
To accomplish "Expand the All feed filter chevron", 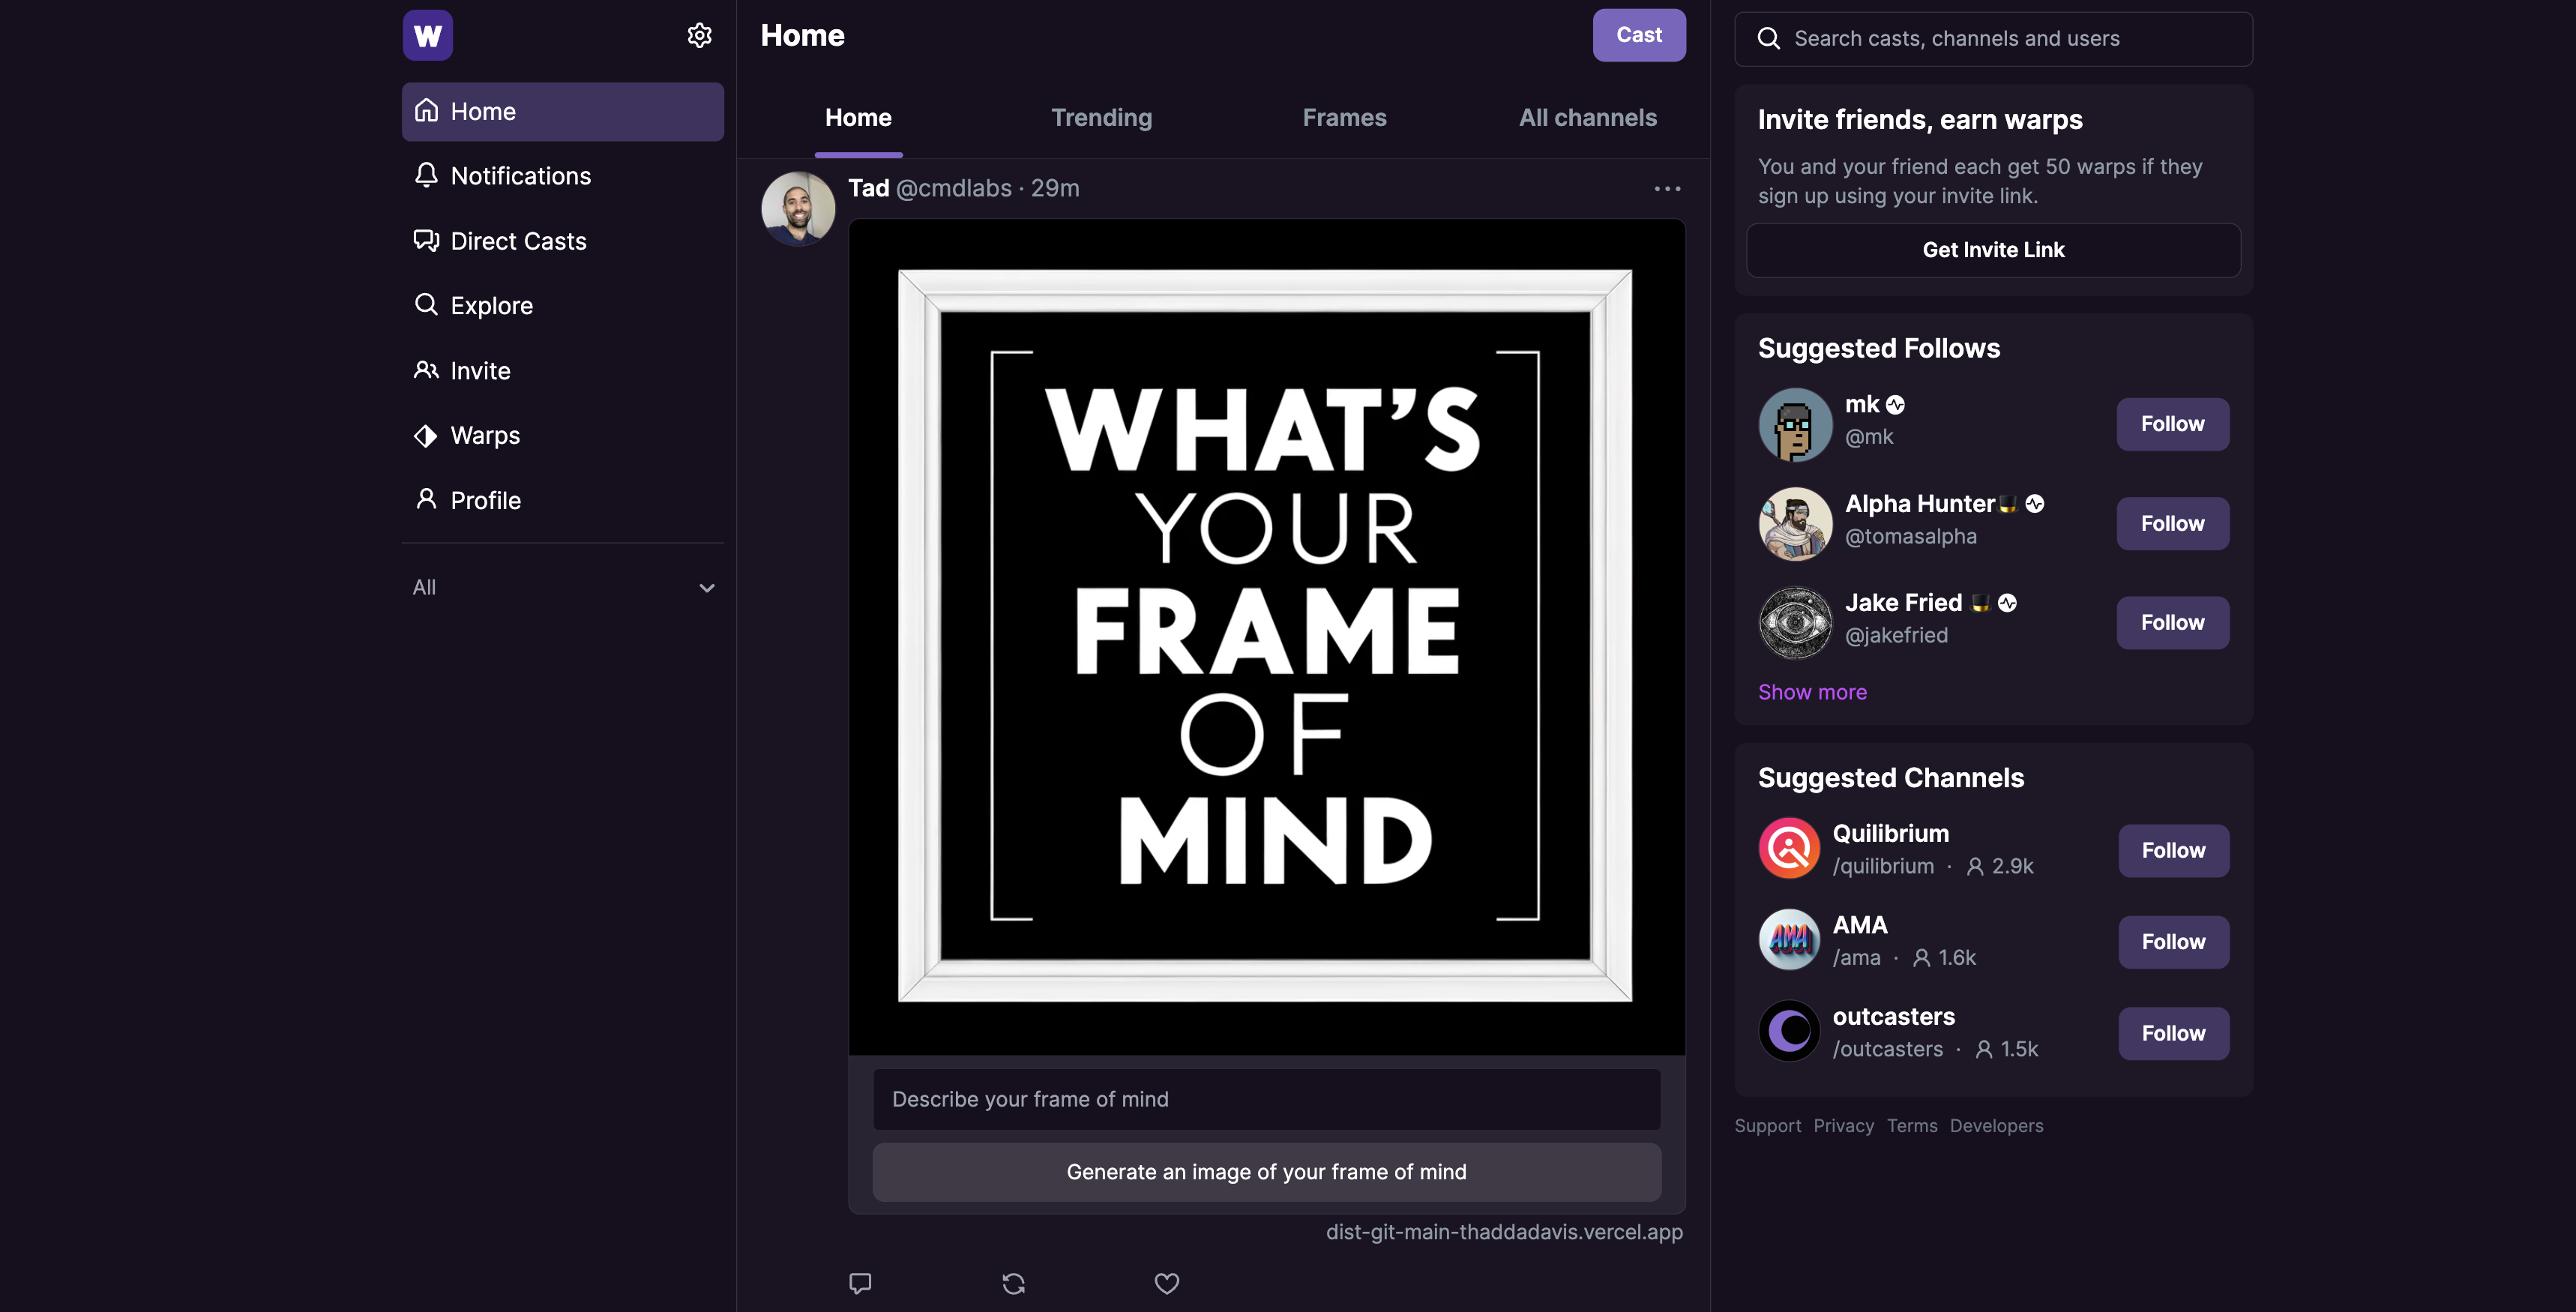I will click(707, 588).
